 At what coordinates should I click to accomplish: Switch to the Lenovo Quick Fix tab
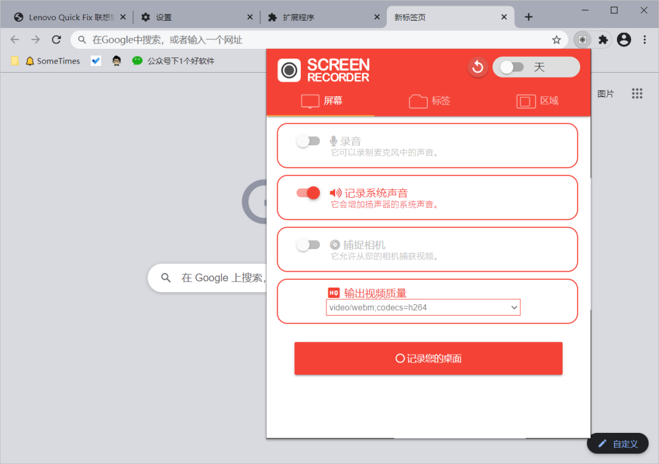(70, 17)
